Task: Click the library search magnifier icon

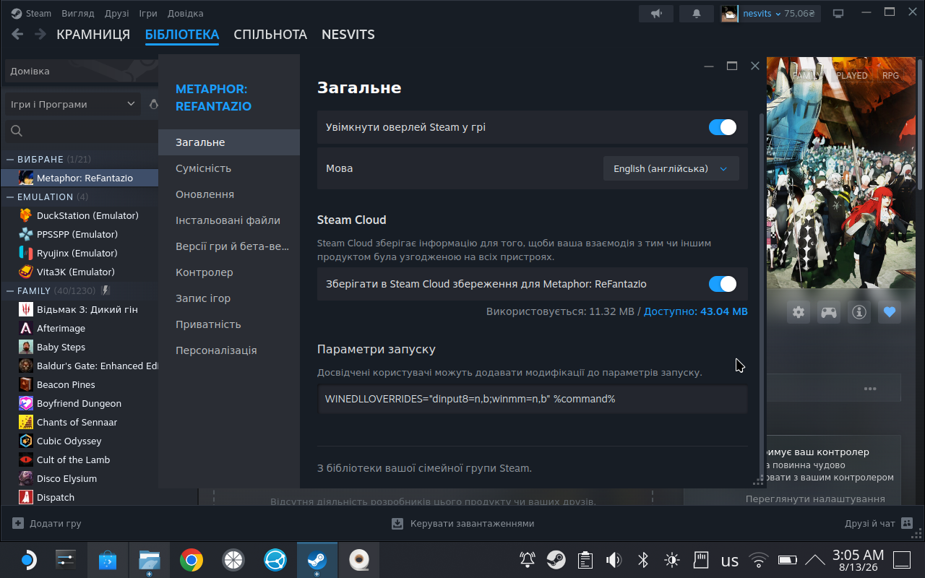Action: click(x=17, y=131)
